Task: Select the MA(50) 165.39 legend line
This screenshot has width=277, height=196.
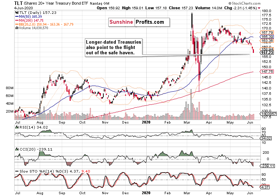Action: [x=29, y=16]
